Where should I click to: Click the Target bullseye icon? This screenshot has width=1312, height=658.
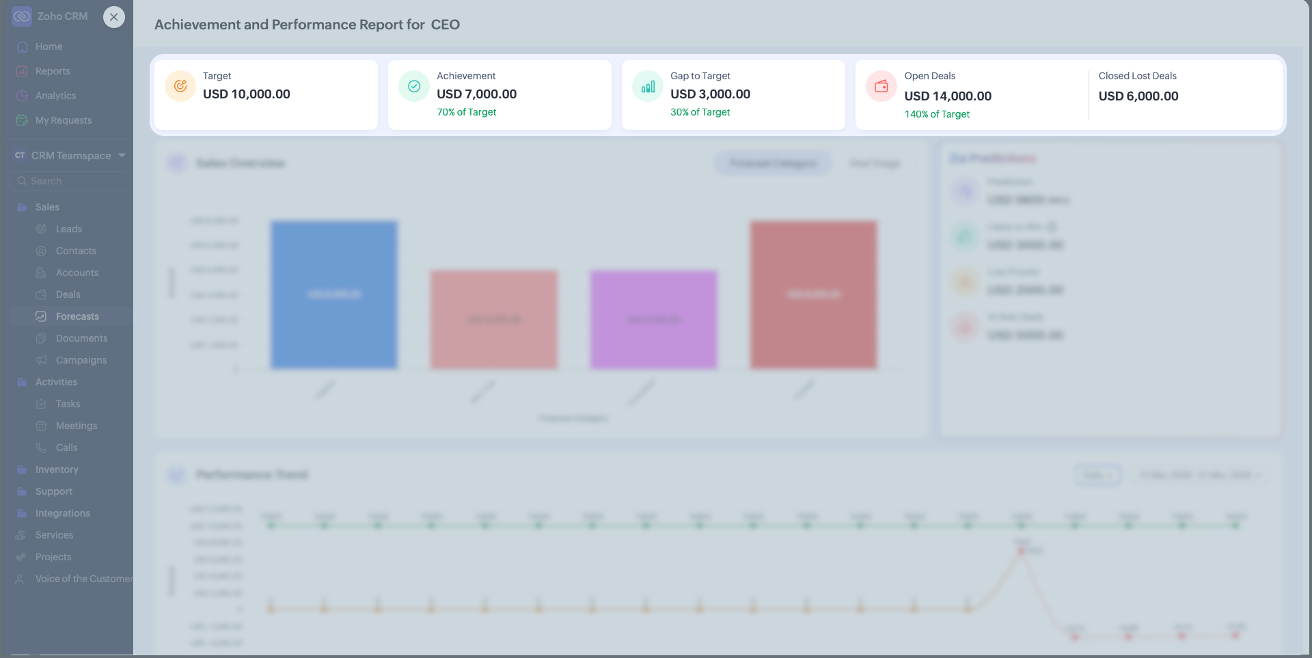[180, 86]
